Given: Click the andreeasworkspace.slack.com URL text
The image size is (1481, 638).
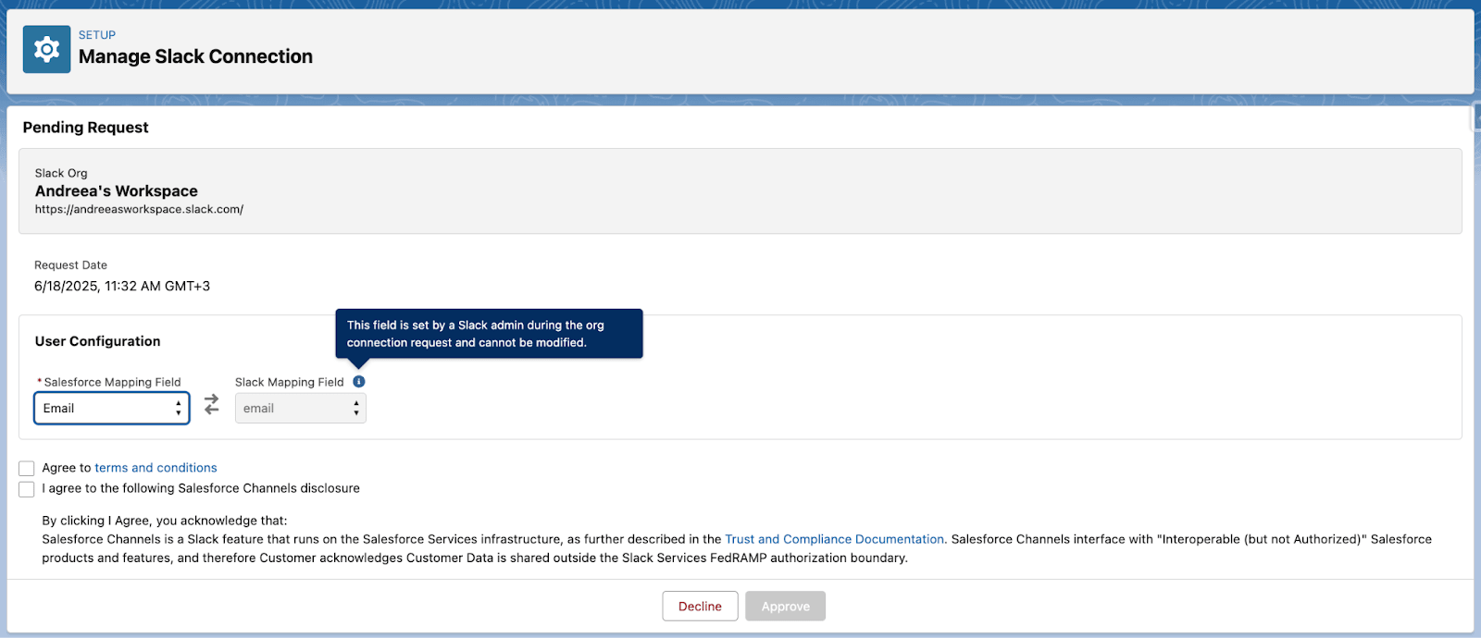Looking at the screenshot, I should click(139, 209).
